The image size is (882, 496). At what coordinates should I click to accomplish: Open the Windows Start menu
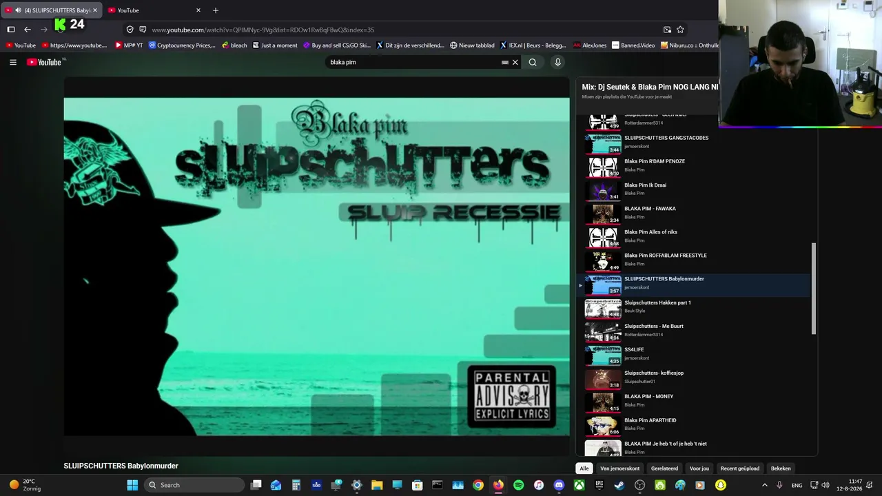(132, 485)
